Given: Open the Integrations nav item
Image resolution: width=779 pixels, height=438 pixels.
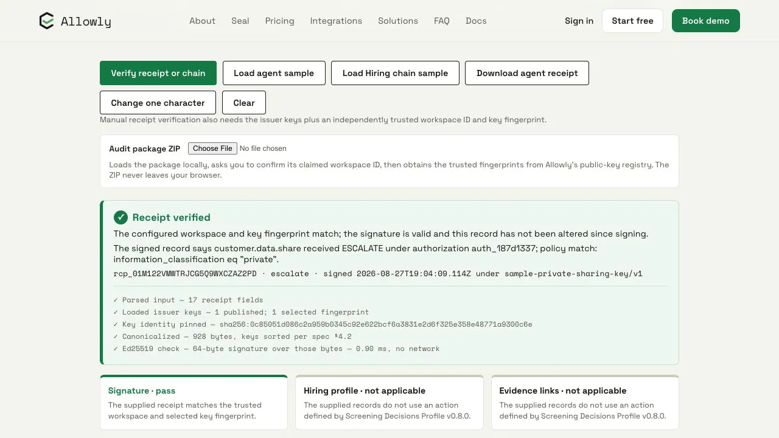Looking at the screenshot, I should 336,21.
